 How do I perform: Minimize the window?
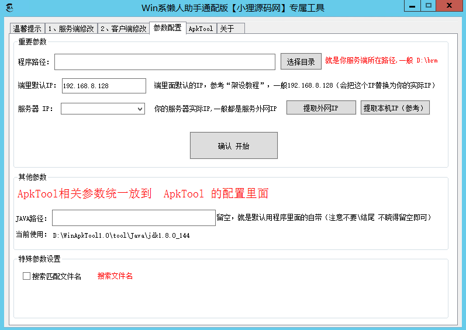412,5
